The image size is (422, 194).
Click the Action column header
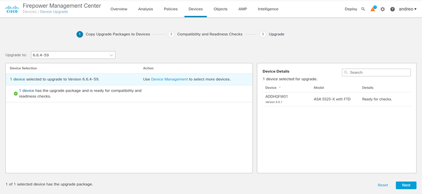(148, 69)
